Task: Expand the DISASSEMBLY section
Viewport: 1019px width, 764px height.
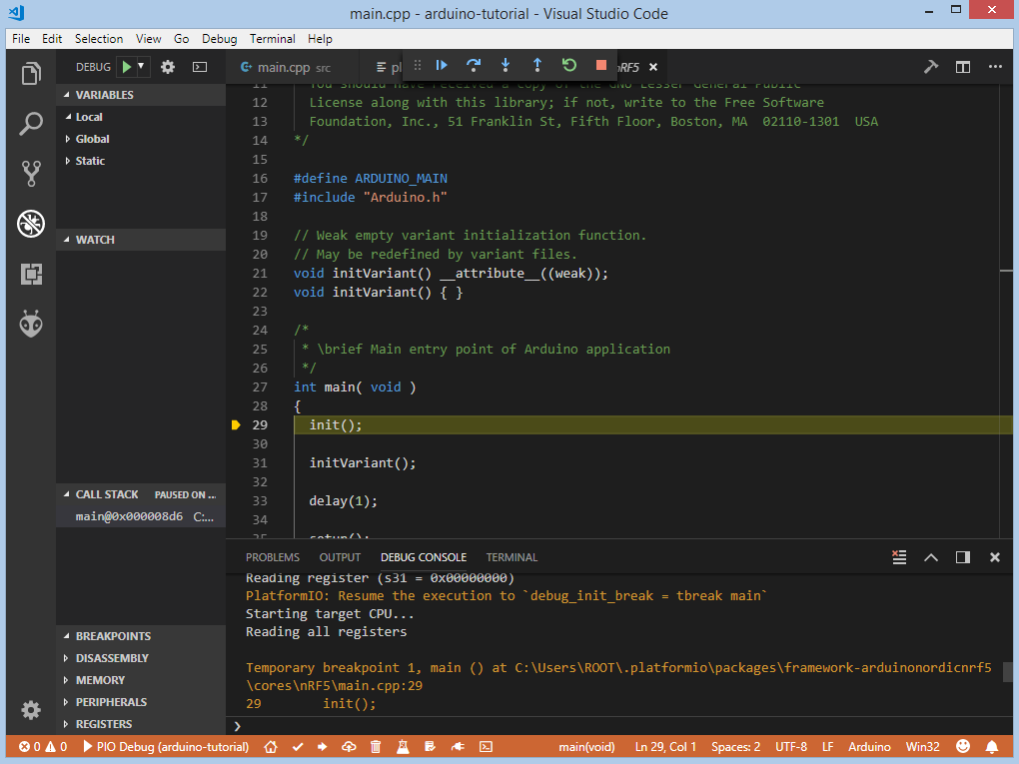Action: pos(141,658)
